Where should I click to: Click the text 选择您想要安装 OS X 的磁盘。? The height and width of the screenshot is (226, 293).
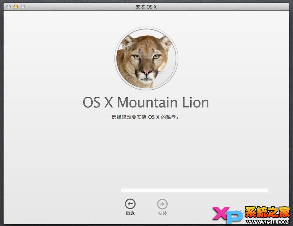(x=145, y=117)
